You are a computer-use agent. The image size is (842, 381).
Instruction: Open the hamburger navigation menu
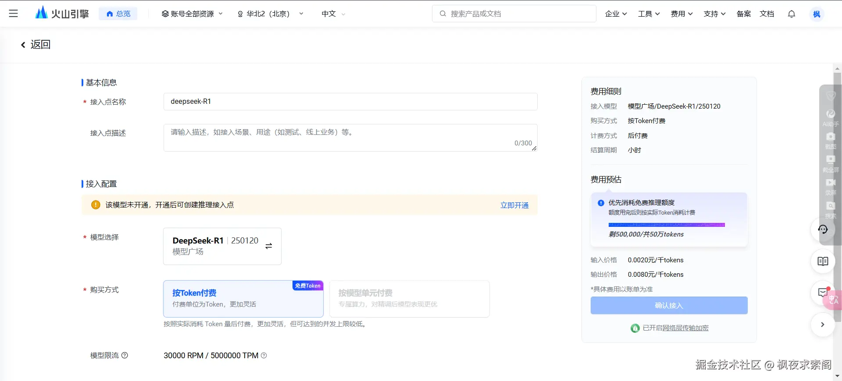point(14,14)
